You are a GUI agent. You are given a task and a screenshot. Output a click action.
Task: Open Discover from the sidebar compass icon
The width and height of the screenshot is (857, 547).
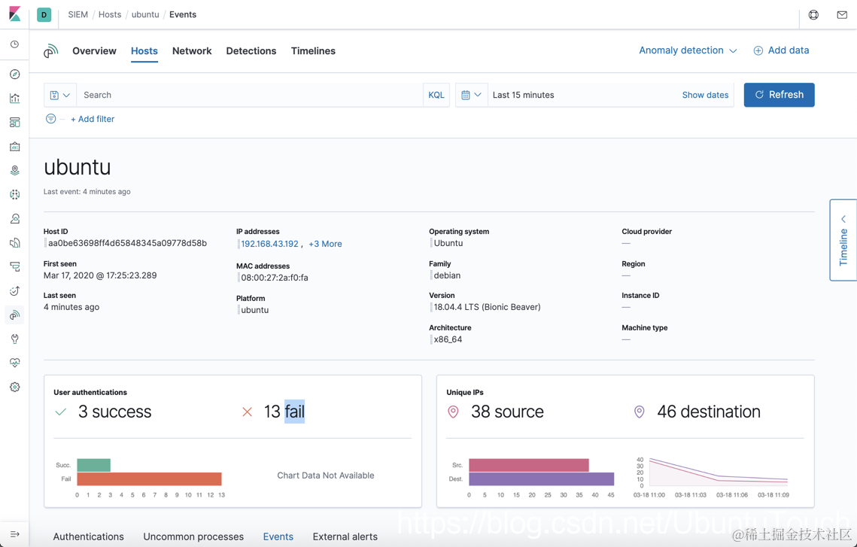[x=15, y=74]
